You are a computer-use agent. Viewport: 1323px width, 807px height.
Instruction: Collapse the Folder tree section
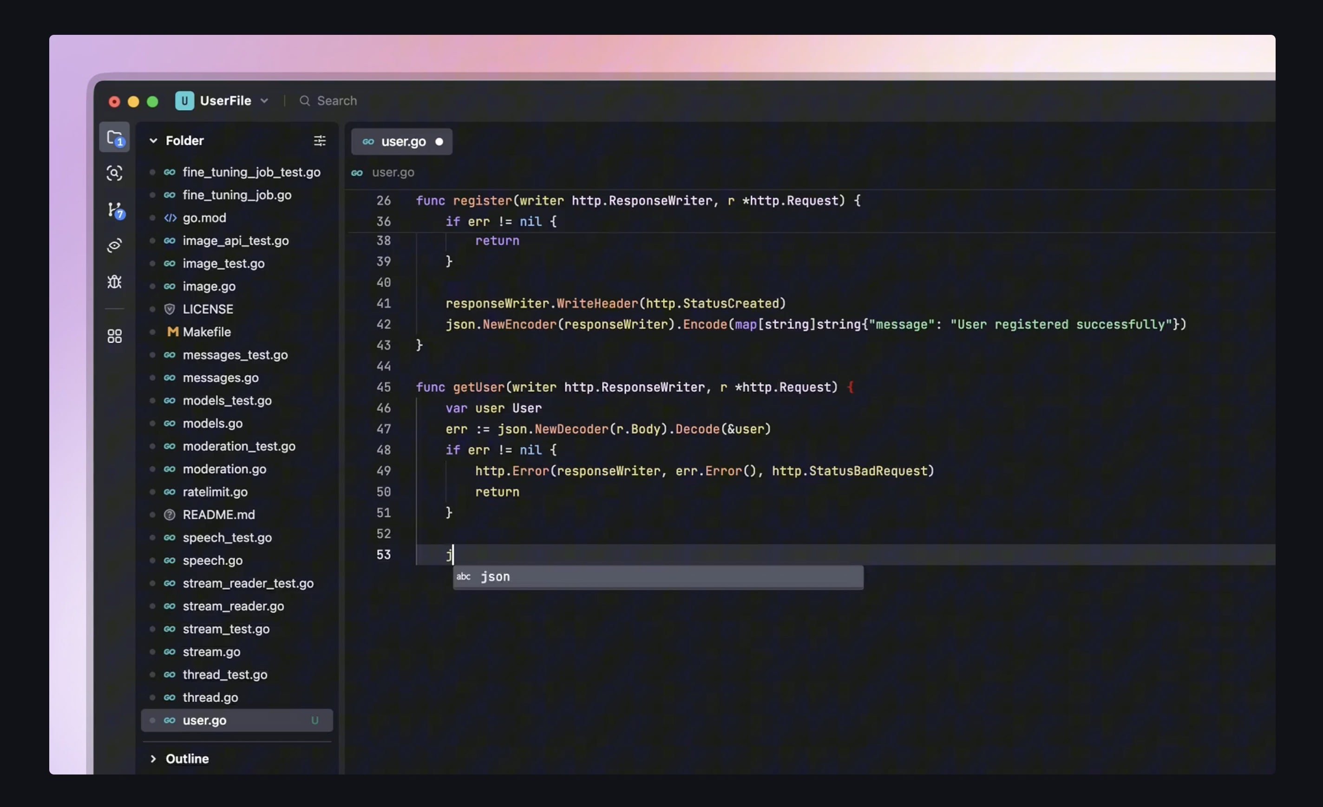click(154, 141)
